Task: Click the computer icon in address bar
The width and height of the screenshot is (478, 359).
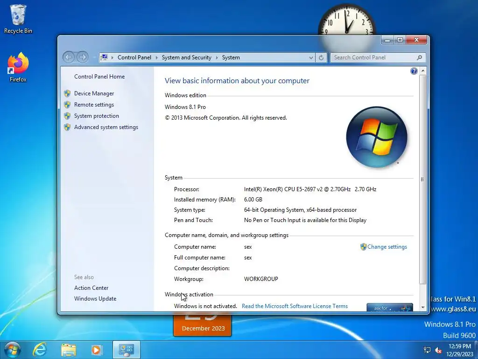Action: coord(104,57)
